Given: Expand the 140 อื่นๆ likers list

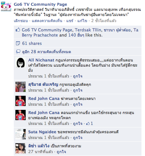Looking at the screenshot, I should point(76,35).
